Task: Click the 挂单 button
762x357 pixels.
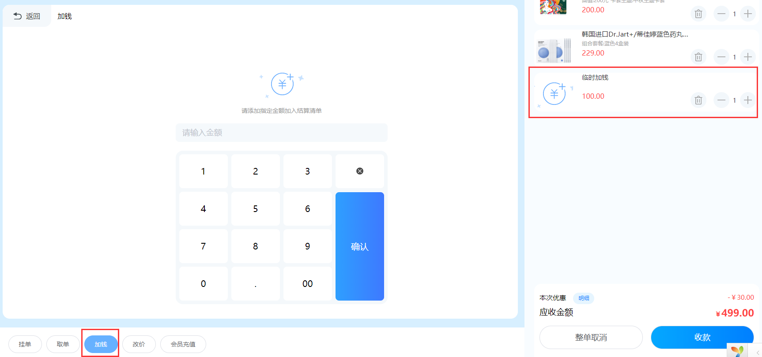Action: (25, 344)
